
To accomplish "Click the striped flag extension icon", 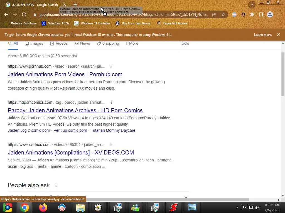I will coord(234,14).
